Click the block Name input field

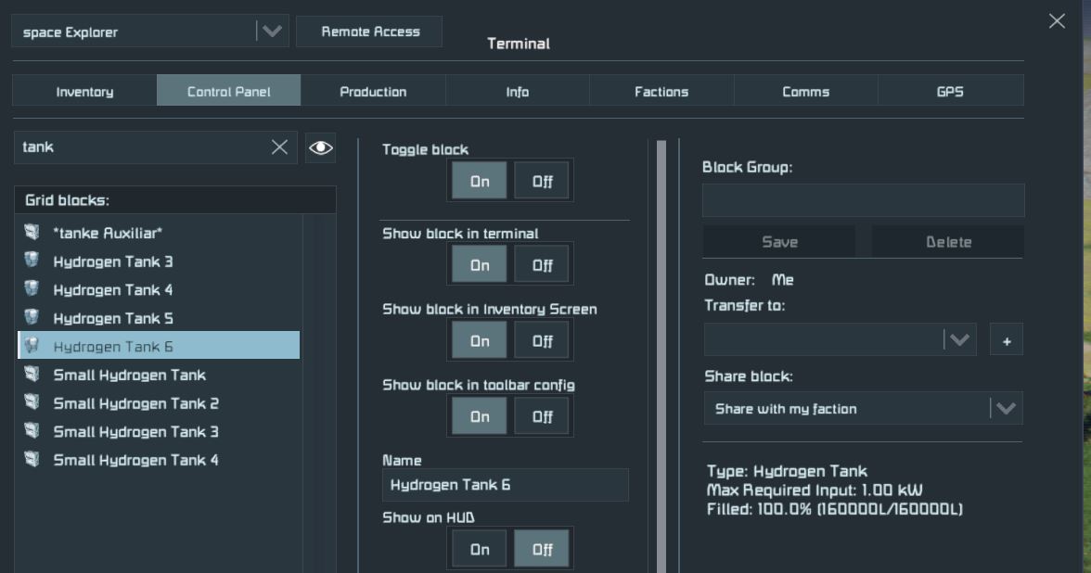point(506,485)
